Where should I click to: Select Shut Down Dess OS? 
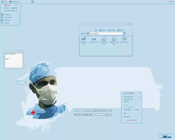[11, 10]
